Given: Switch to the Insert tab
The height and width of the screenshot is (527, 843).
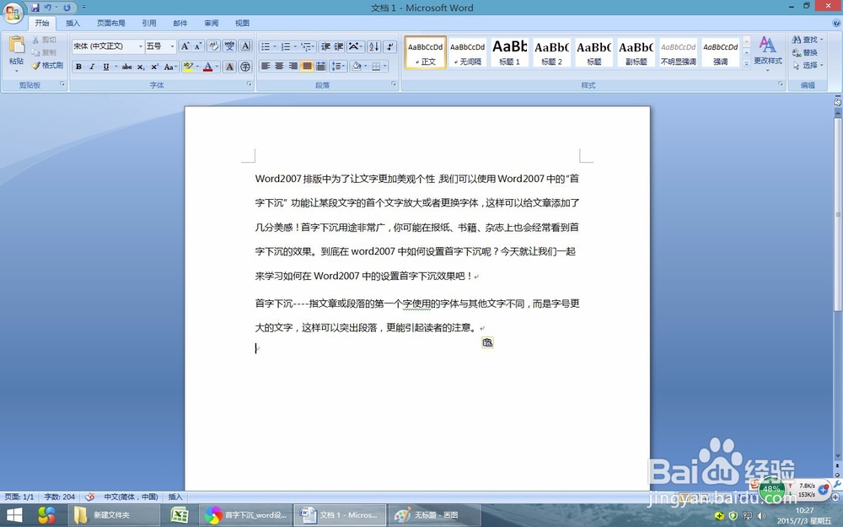Looking at the screenshot, I should click(x=72, y=23).
